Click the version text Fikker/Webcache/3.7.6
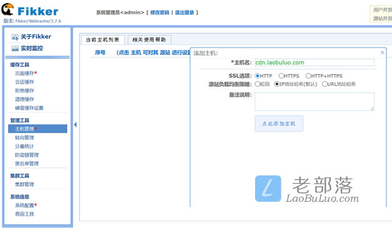392x228 pixels. pos(38,21)
